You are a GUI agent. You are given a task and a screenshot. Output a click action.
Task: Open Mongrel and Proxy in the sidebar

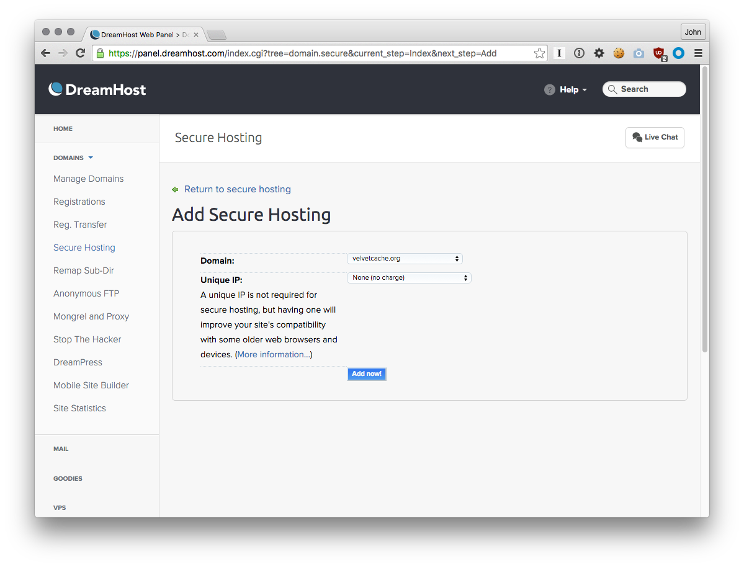[x=91, y=316]
